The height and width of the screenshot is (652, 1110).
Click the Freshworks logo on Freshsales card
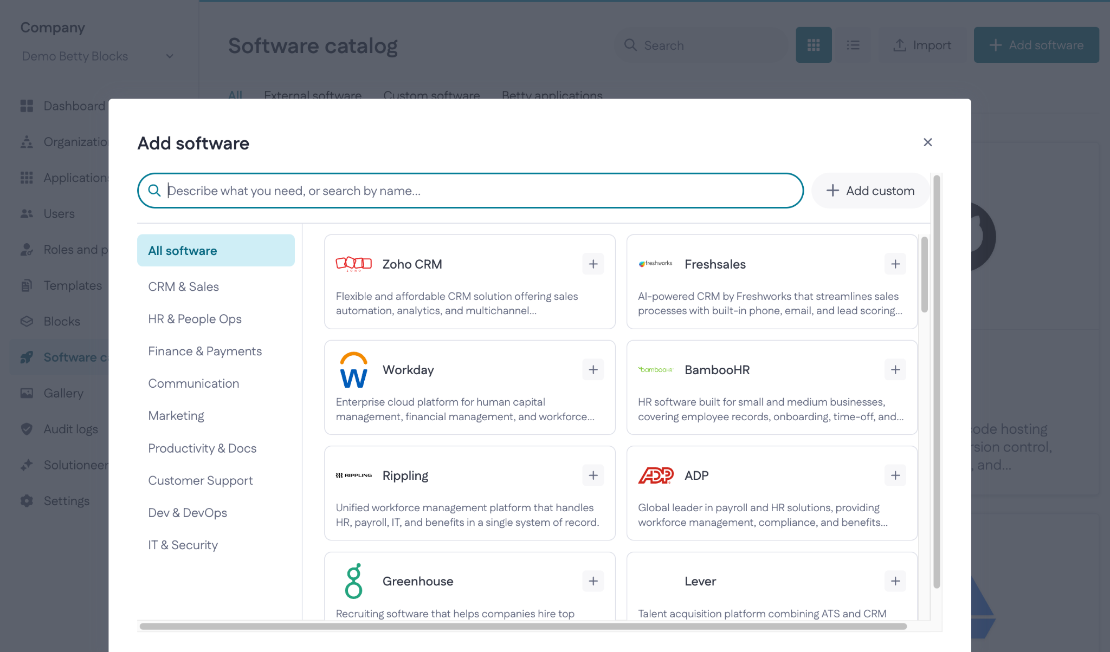click(655, 264)
